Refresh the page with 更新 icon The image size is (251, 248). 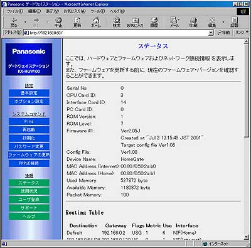(x=77, y=23)
